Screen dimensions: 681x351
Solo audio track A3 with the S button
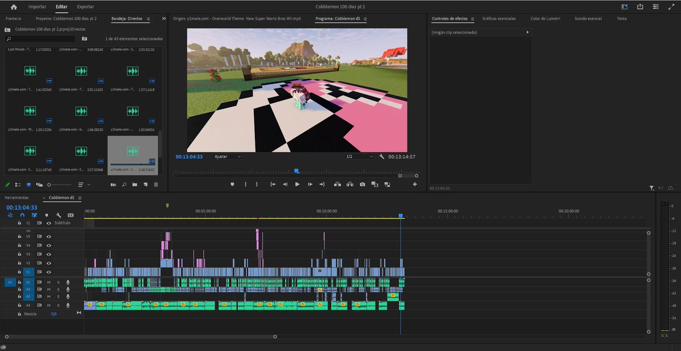(x=58, y=297)
